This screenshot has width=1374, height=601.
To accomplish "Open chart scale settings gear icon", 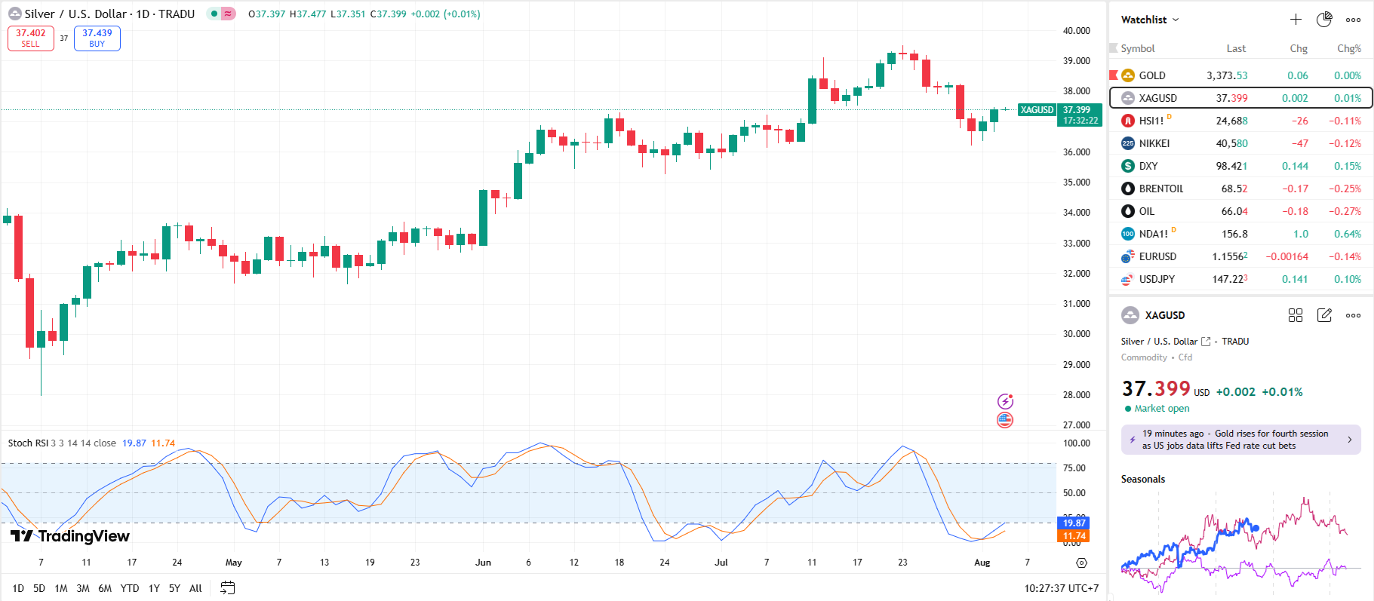I will pyautogui.click(x=1081, y=563).
